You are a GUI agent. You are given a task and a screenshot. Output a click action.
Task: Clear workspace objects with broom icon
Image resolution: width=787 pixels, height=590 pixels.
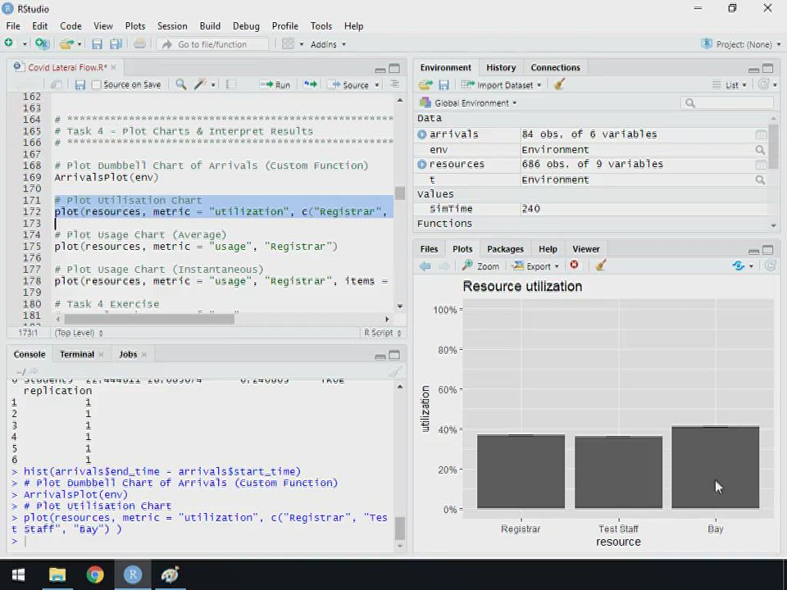click(559, 84)
